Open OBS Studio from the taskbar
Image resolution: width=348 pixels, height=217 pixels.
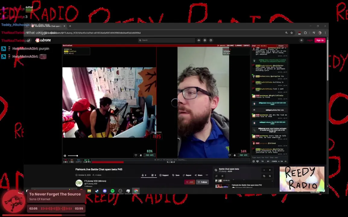(120, 191)
